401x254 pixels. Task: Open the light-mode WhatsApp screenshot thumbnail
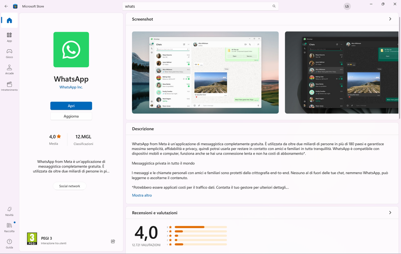(205, 72)
